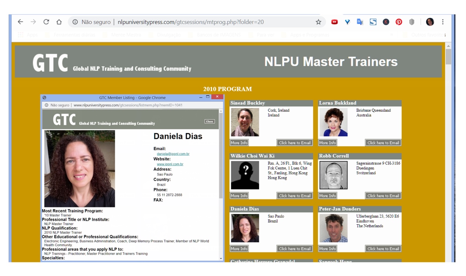Click the large Daniela Dias portrait in popup
The height and width of the screenshot is (276, 466).
[80, 169]
